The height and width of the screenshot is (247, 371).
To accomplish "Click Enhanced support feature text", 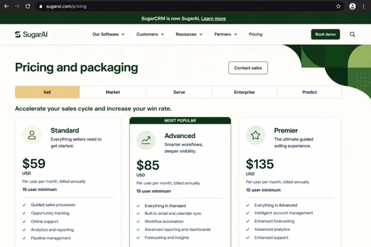I will click(271, 238).
